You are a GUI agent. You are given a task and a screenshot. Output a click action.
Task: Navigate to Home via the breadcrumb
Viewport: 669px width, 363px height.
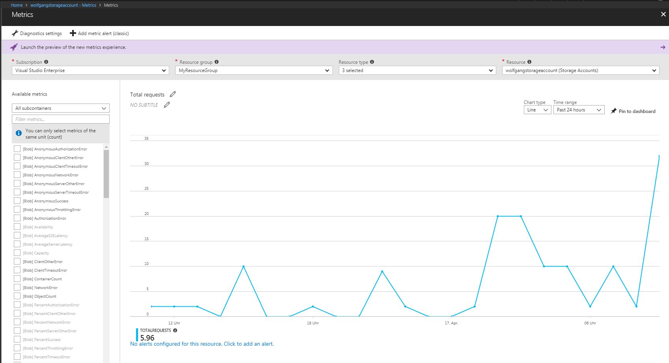[x=17, y=5]
